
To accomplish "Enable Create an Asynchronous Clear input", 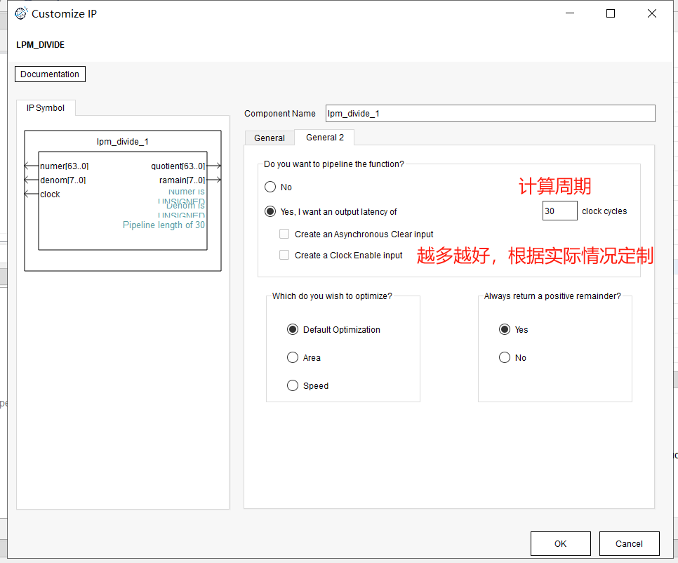I will (x=284, y=234).
